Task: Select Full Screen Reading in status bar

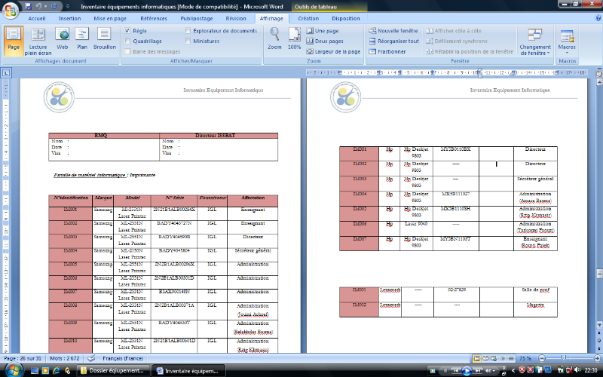Action: click(485, 358)
